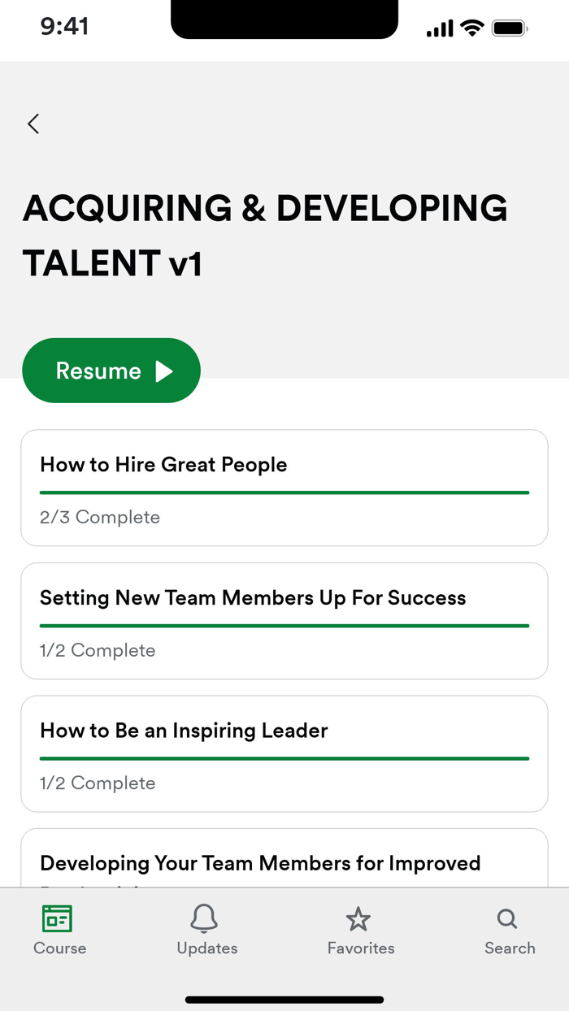569x1011 pixels.
Task: Open Search via the magnifier icon
Action: pyautogui.click(x=507, y=919)
